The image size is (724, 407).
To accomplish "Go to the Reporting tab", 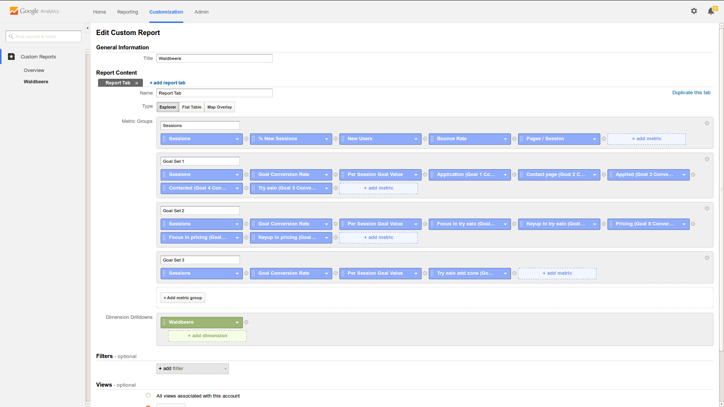I will [127, 12].
